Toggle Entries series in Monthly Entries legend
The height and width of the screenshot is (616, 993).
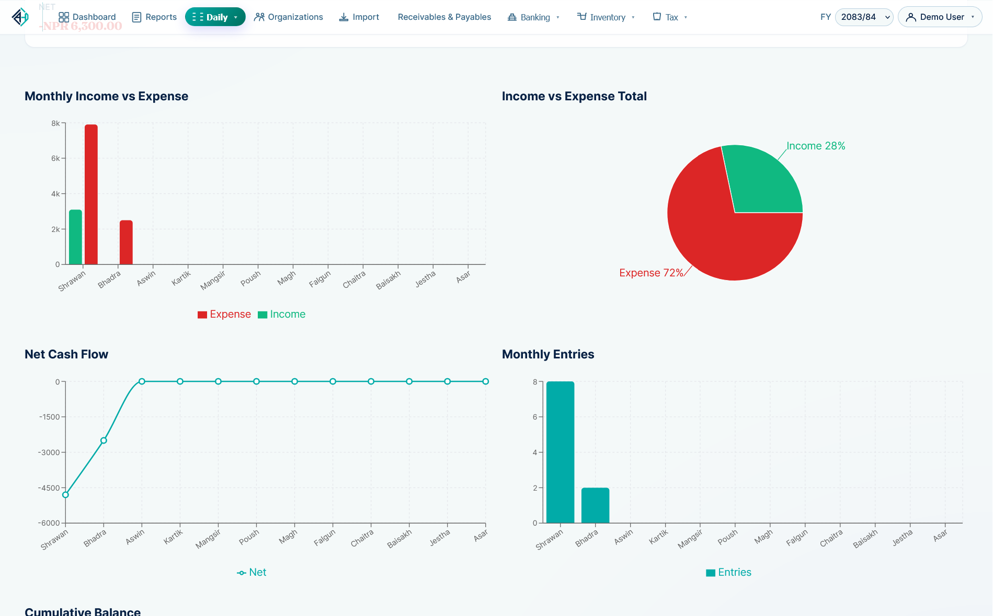[728, 573]
